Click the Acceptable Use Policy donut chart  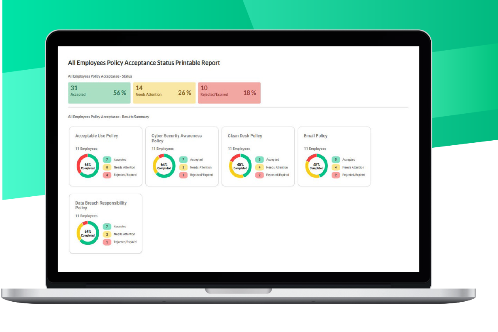tap(88, 166)
